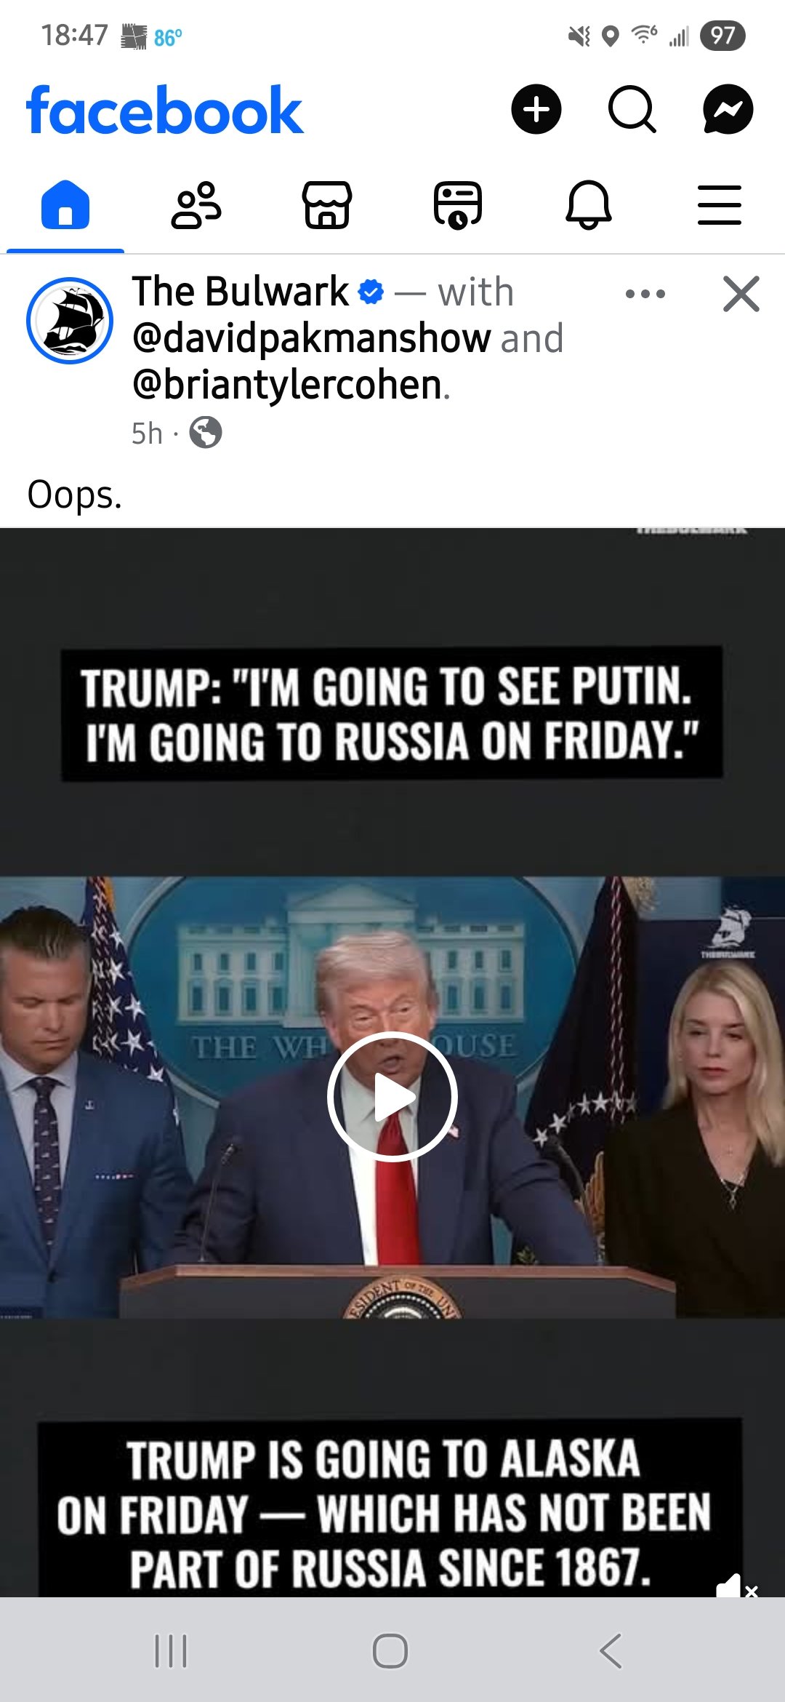Open Facebook search magnifier
The height and width of the screenshot is (1702, 785).
pyautogui.click(x=632, y=110)
